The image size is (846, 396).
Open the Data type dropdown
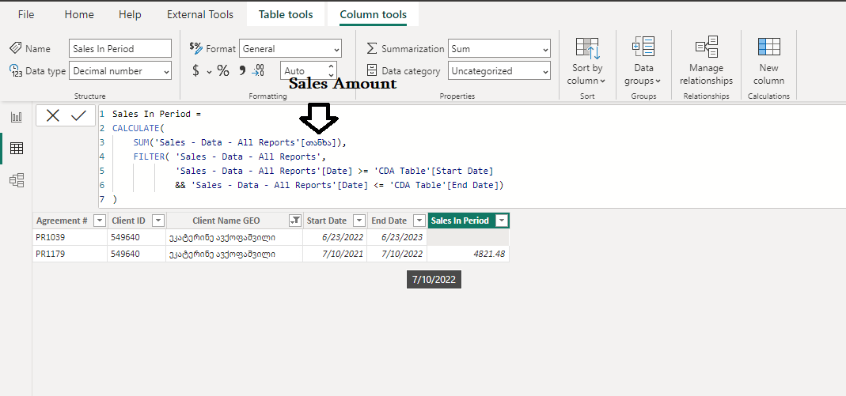click(x=120, y=70)
